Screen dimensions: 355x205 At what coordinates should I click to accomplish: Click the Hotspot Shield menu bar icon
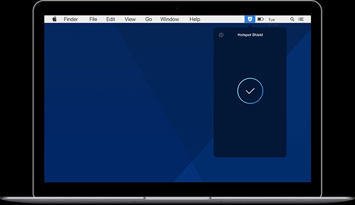pyautogui.click(x=250, y=19)
